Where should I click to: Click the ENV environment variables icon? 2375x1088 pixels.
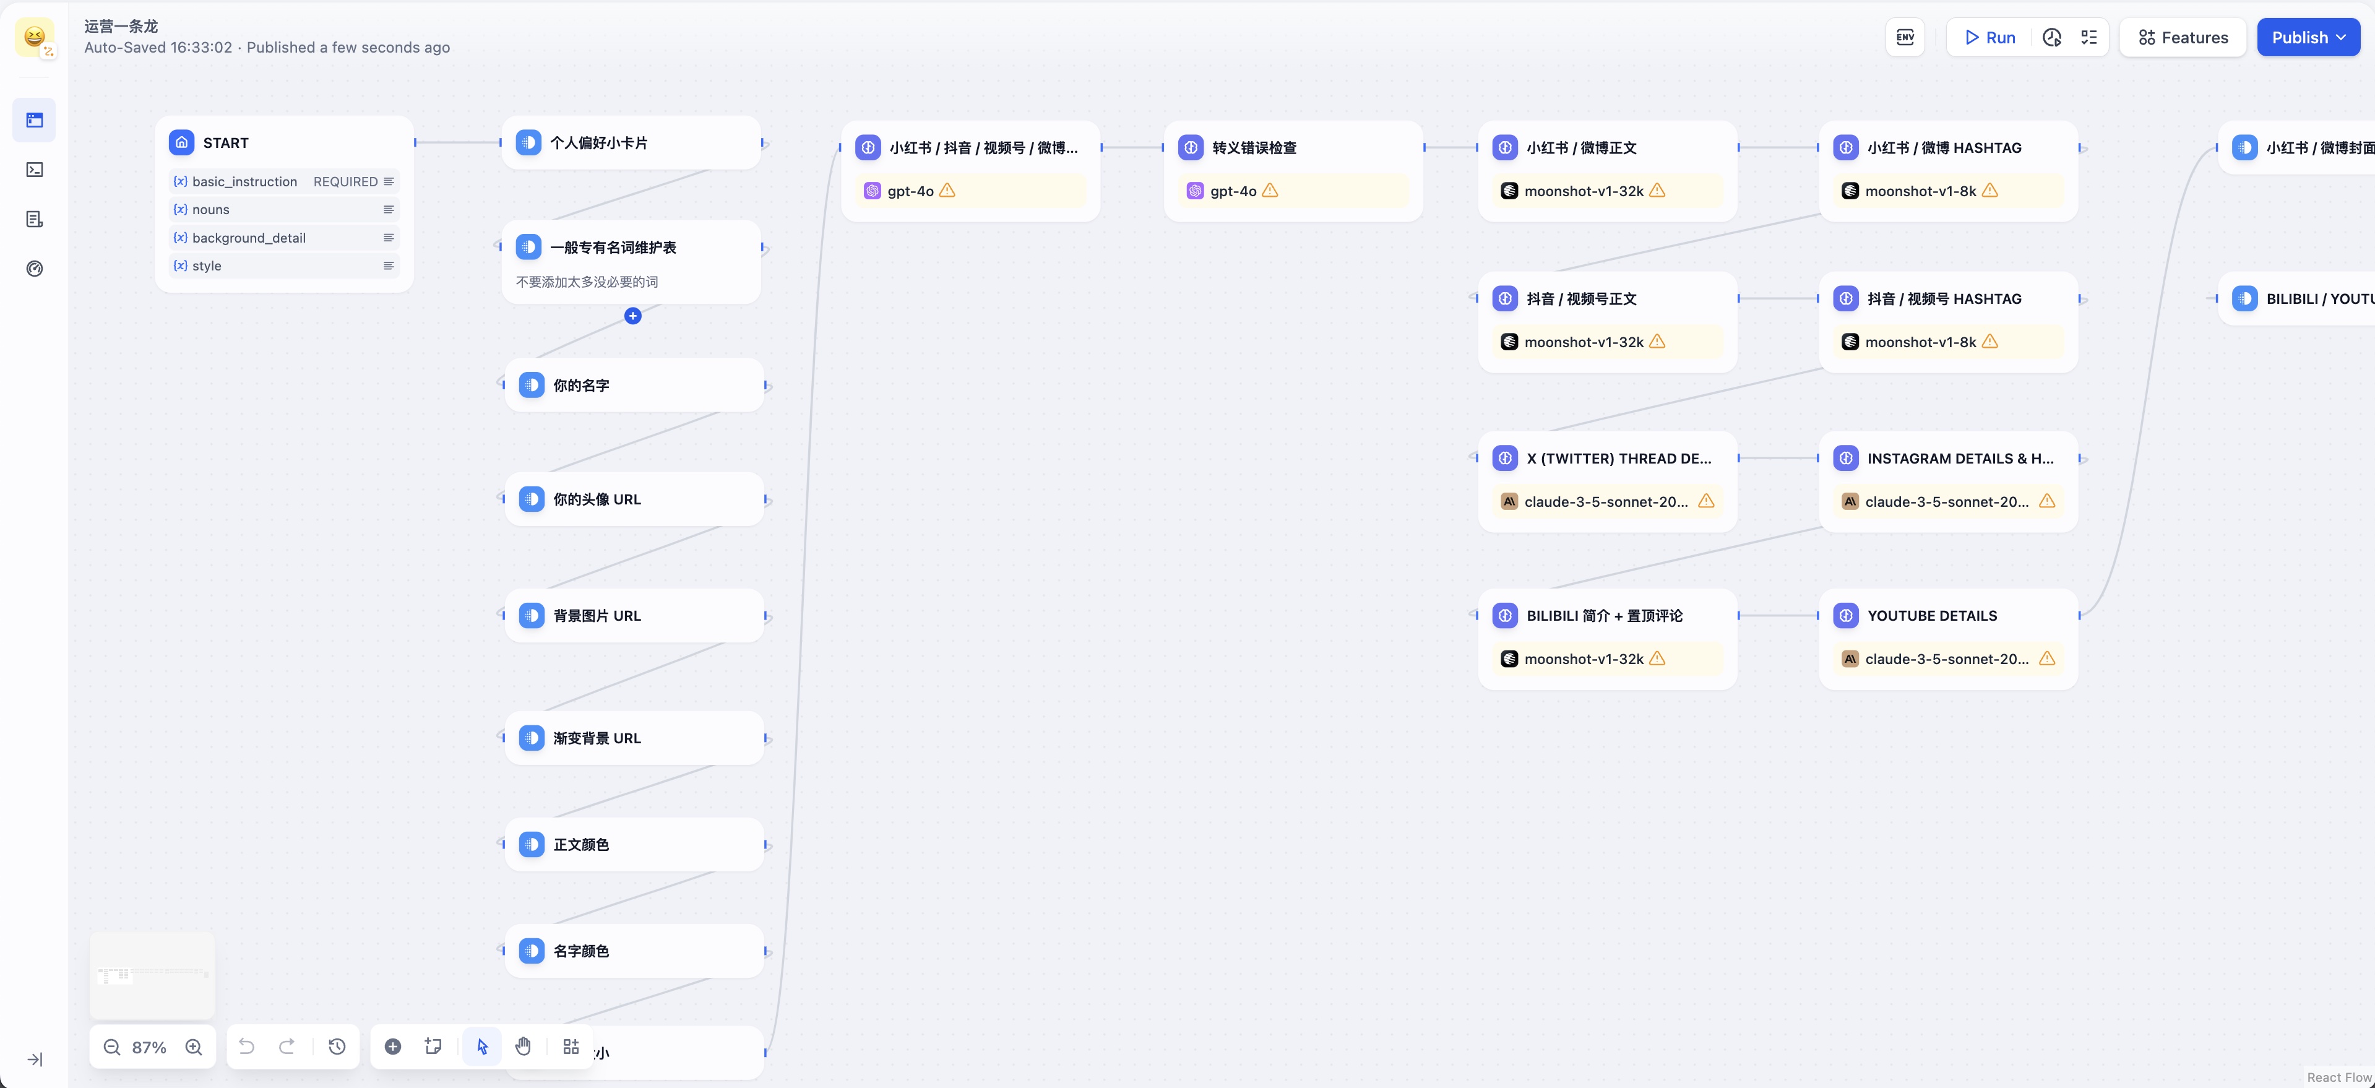click(1905, 38)
